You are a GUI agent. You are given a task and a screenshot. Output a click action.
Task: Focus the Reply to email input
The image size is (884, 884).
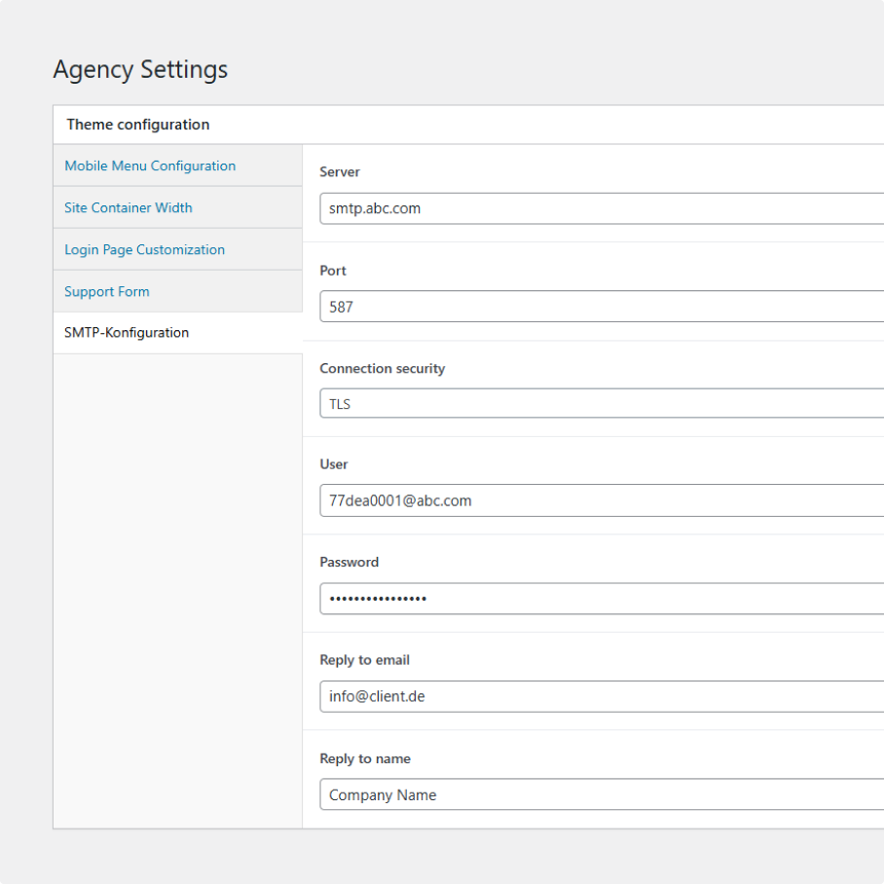pyautogui.click(x=601, y=697)
